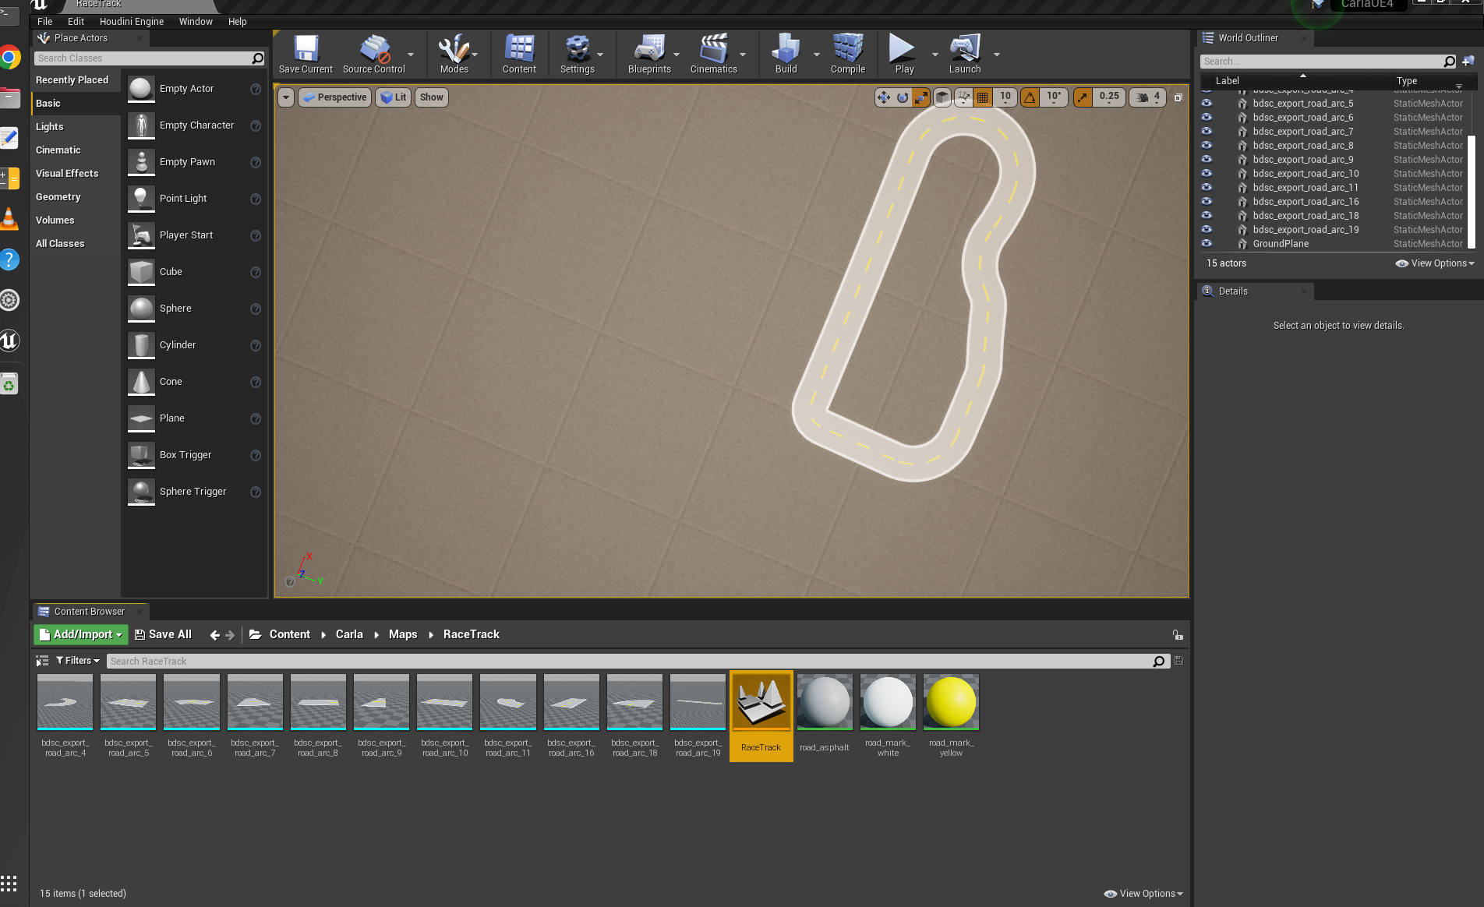Click the Cinematics toolbar icon

pyautogui.click(x=713, y=54)
